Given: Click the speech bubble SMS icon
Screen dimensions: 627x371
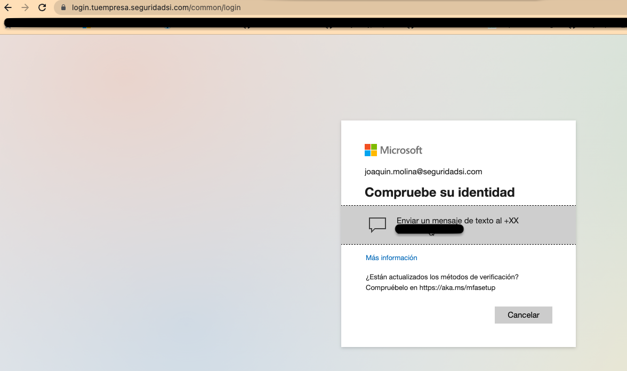Looking at the screenshot, I should click(x=377, y=225).
